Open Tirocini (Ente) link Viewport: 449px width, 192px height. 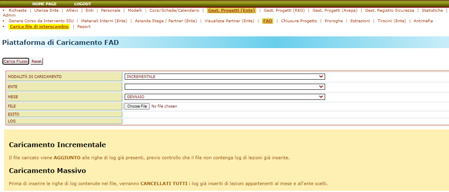[x=392, y=21]
